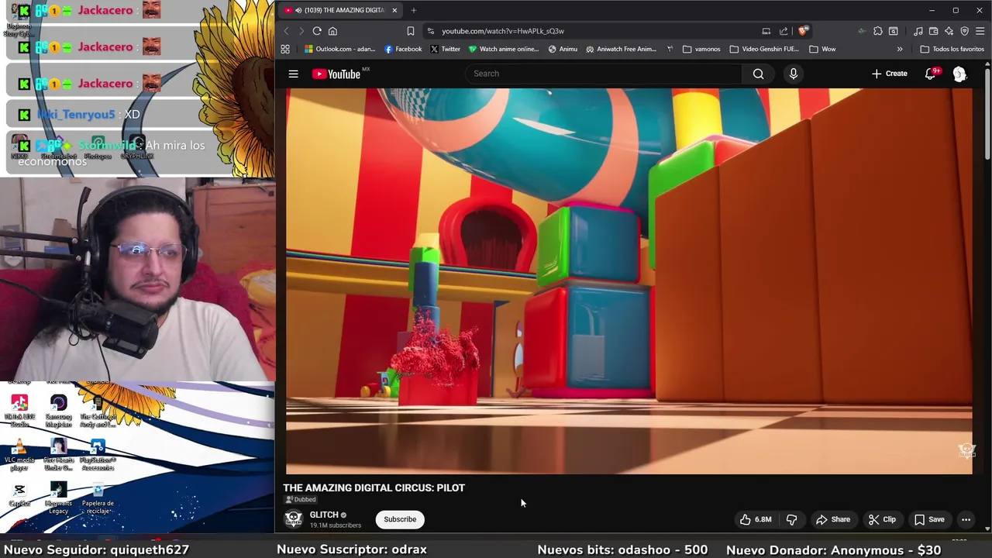Viewport: 992px width, 558px height.
Task: Navigate back in the browser
Action: coord(286,31)
